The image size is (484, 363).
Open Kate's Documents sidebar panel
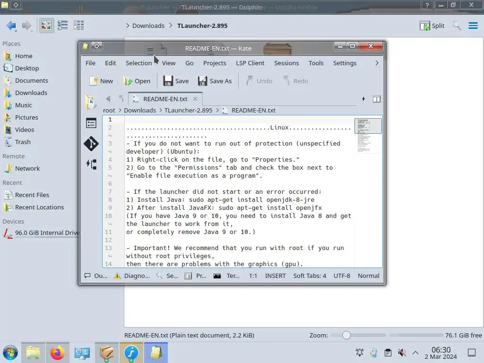pos(91,102)
